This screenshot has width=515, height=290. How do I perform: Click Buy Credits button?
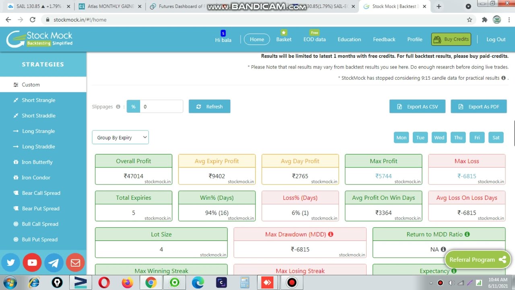451,39
